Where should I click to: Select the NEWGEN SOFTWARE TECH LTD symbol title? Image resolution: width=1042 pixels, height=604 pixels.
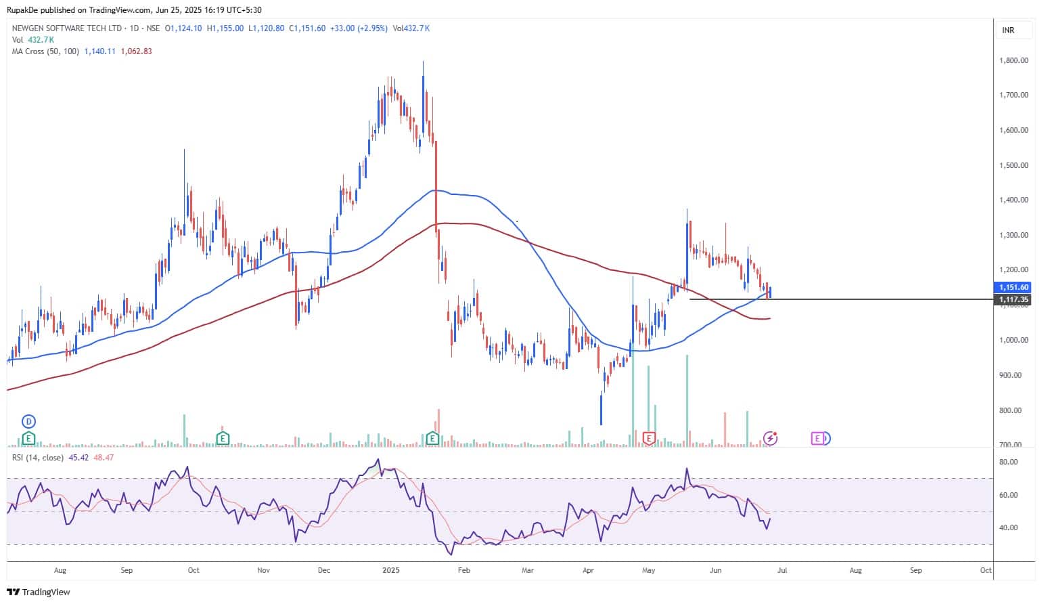point(67,28)
